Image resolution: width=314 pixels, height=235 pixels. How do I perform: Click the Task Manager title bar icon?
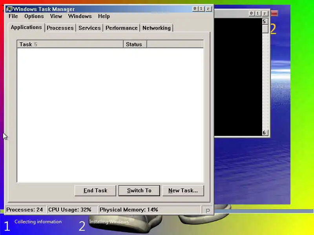tap(9, 9)
